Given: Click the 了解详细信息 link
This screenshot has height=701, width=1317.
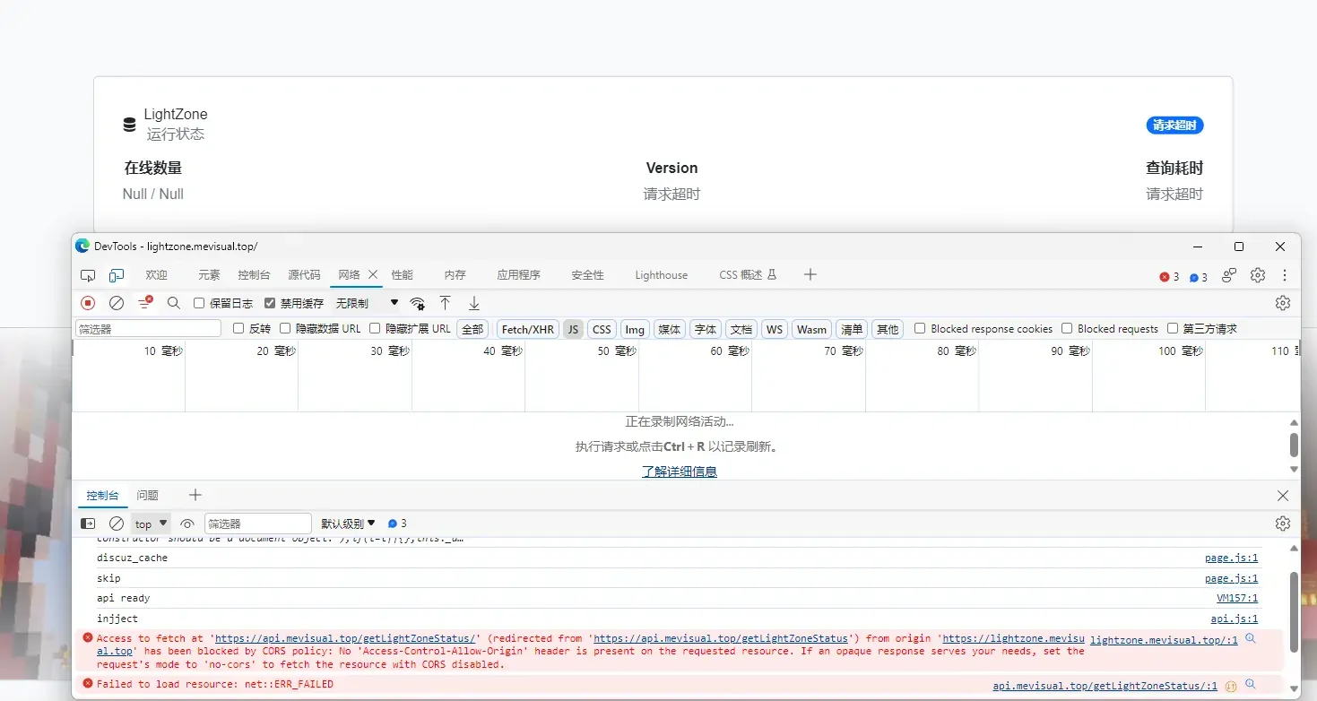Looking at the screenshot, I should (x=680, y=472).
